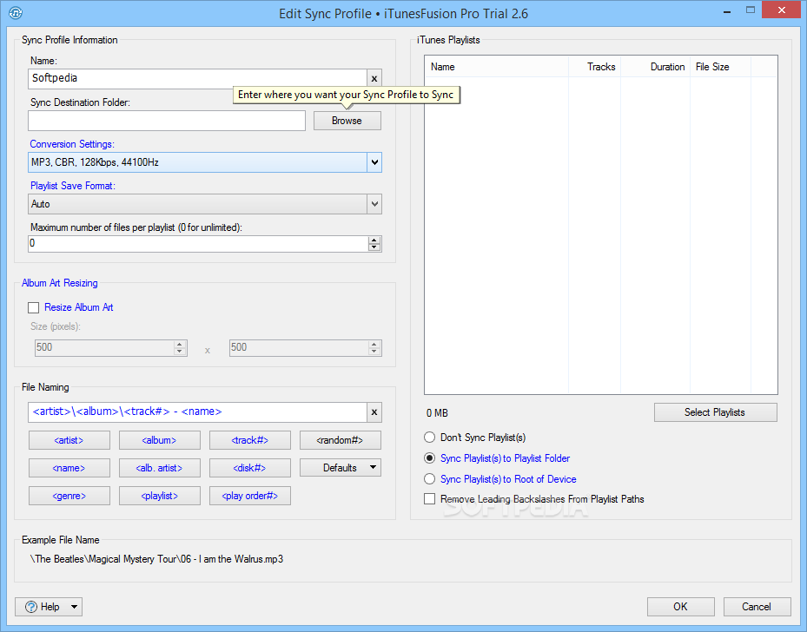Insert the <genre> naming tag
The width and height of the screenshot is (807, 632).
click(x=69, y=496)
